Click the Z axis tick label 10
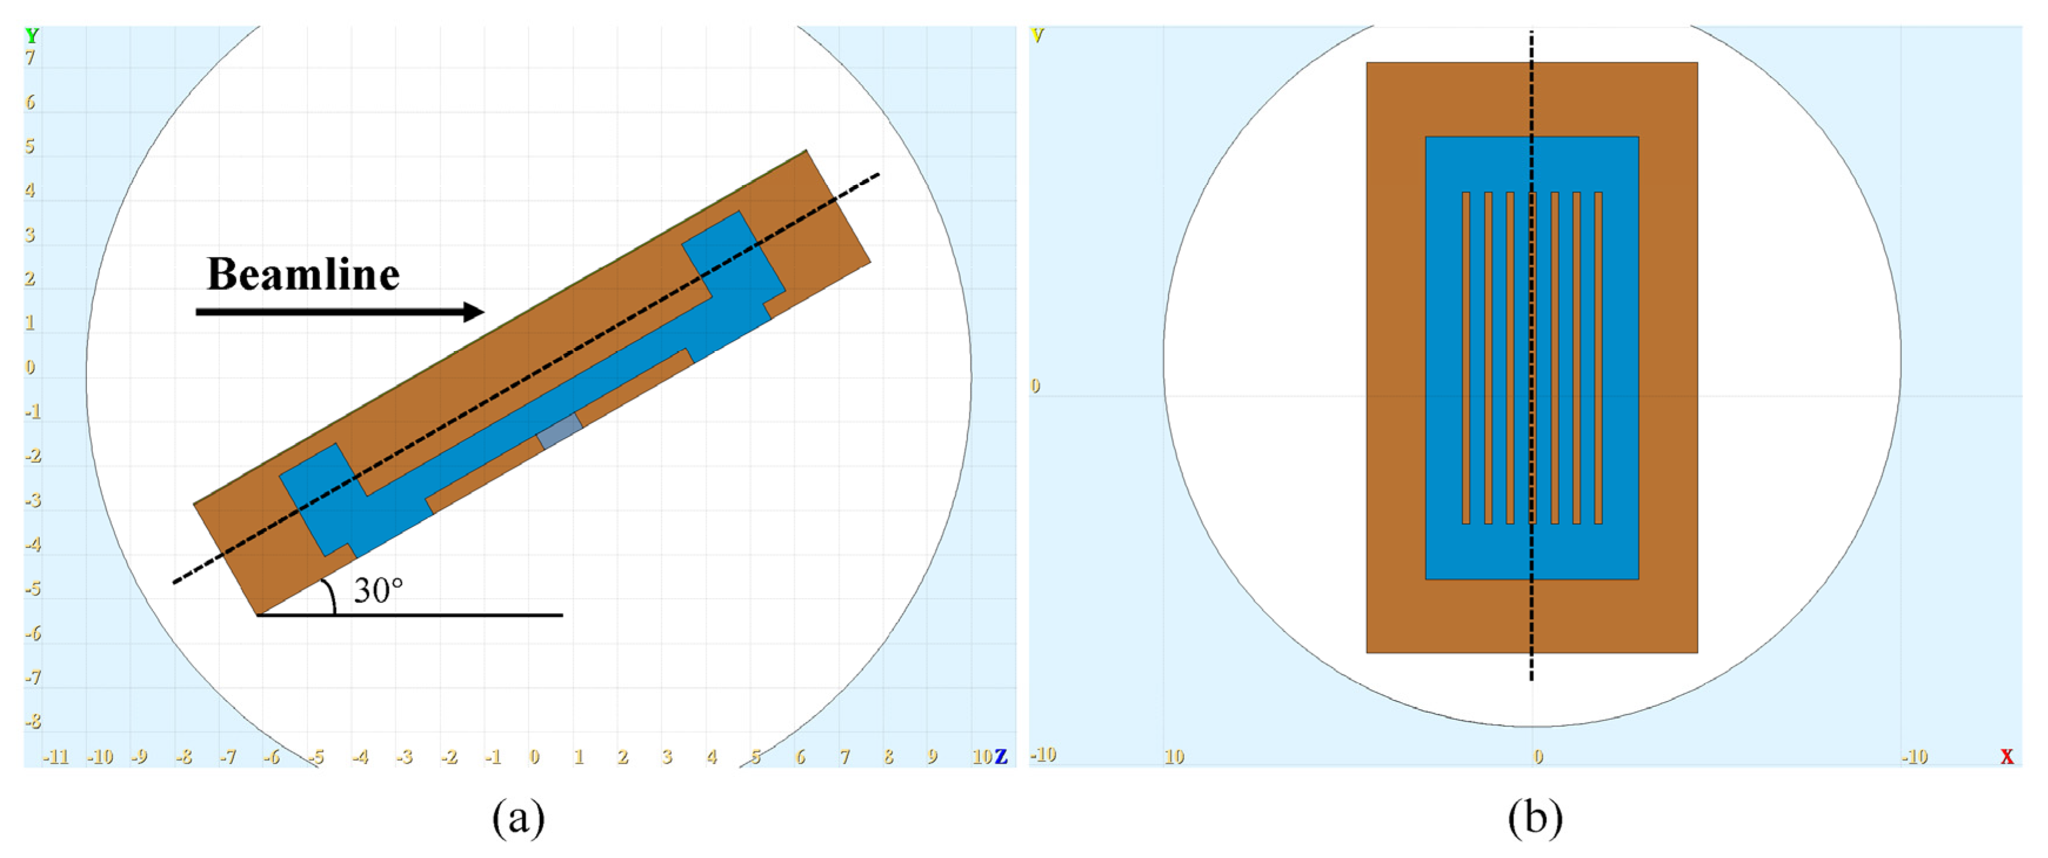The height and width of the screenshot is (858, 2048). [x=982, y=756]
